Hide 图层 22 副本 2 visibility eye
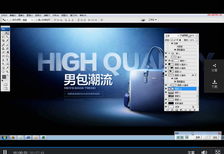This screenshot has width=224, height=154. (166, 64)
